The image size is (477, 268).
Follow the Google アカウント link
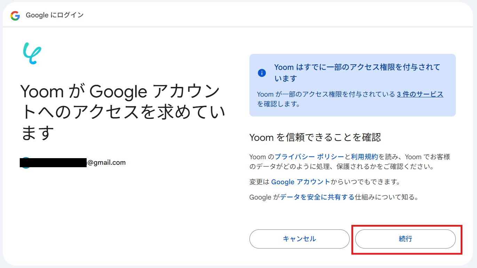click(300, 182)
